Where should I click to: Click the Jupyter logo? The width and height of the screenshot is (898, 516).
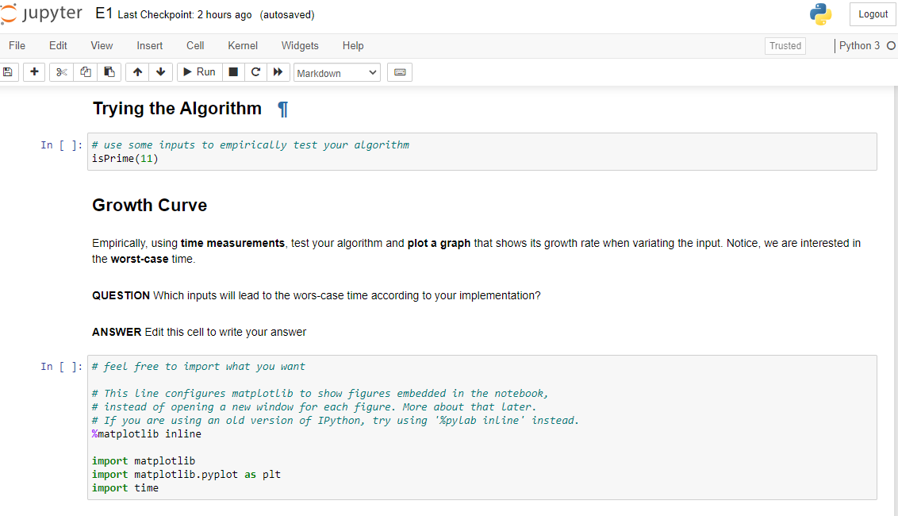[42, 13]
